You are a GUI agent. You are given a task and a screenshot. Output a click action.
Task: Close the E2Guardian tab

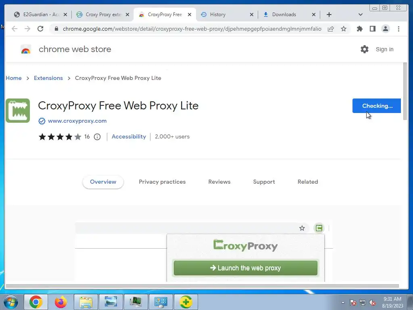[x=65, y=15]
